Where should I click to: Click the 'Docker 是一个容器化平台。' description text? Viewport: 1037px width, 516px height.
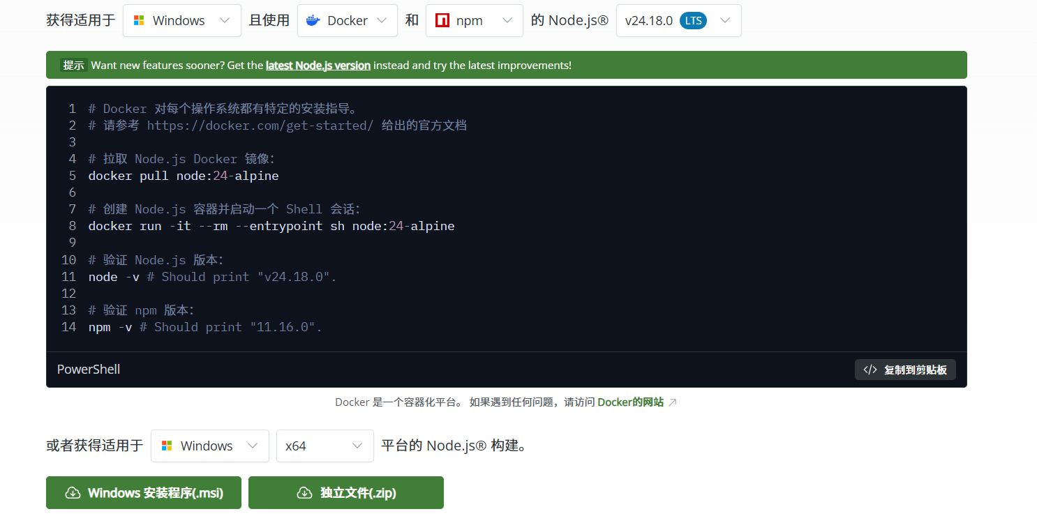pos(398,402)
